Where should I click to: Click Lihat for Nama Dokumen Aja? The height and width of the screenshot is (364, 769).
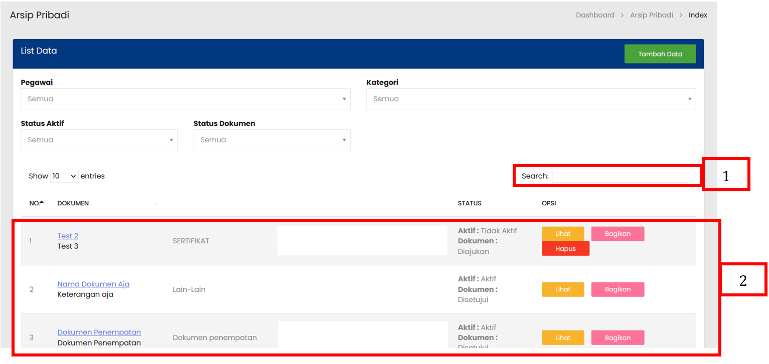pos(563,289)
